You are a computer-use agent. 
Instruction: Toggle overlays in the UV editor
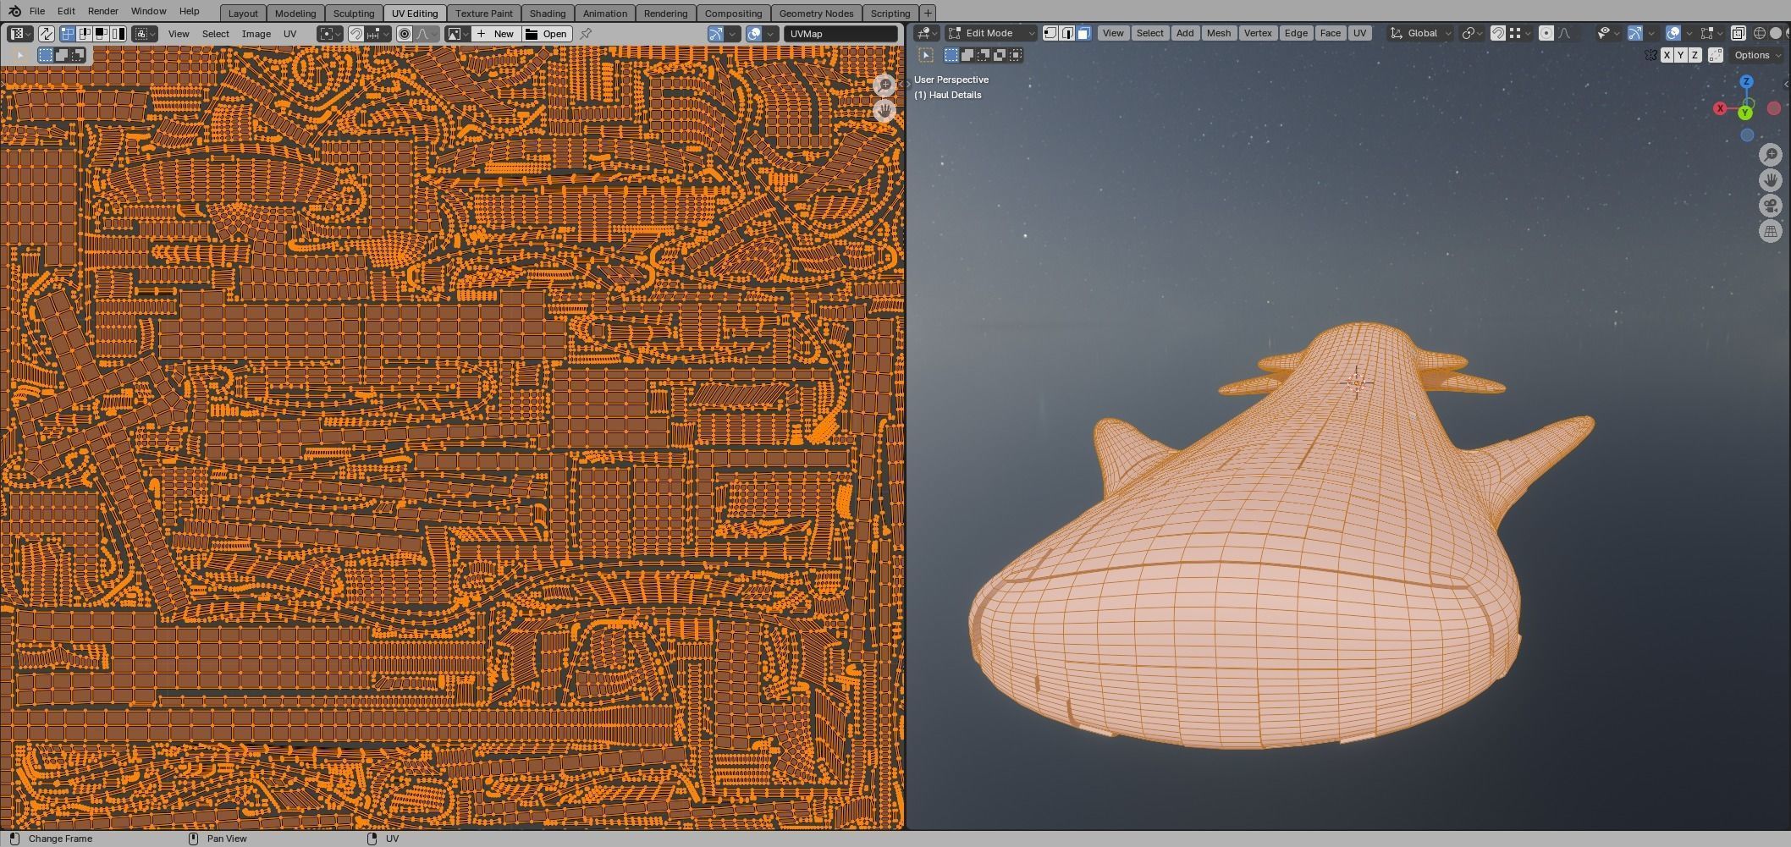(x=754, y=34)
